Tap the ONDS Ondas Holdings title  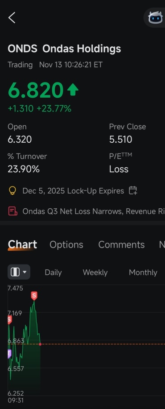point(64,49)
